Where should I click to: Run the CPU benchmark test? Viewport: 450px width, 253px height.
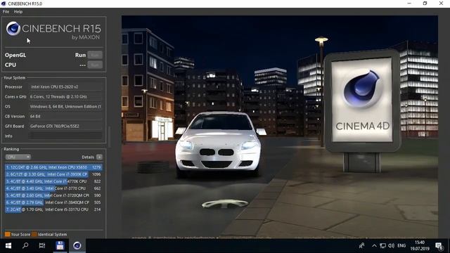[x=95, y=65]
